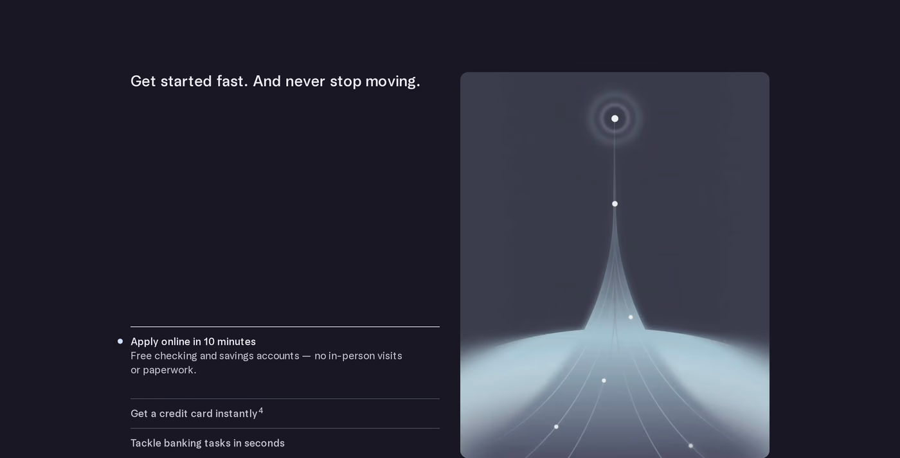Click the glowing ringed dot atop the illustration
Image resolution: width=900 pixels, height=458 pixels.
615,118
